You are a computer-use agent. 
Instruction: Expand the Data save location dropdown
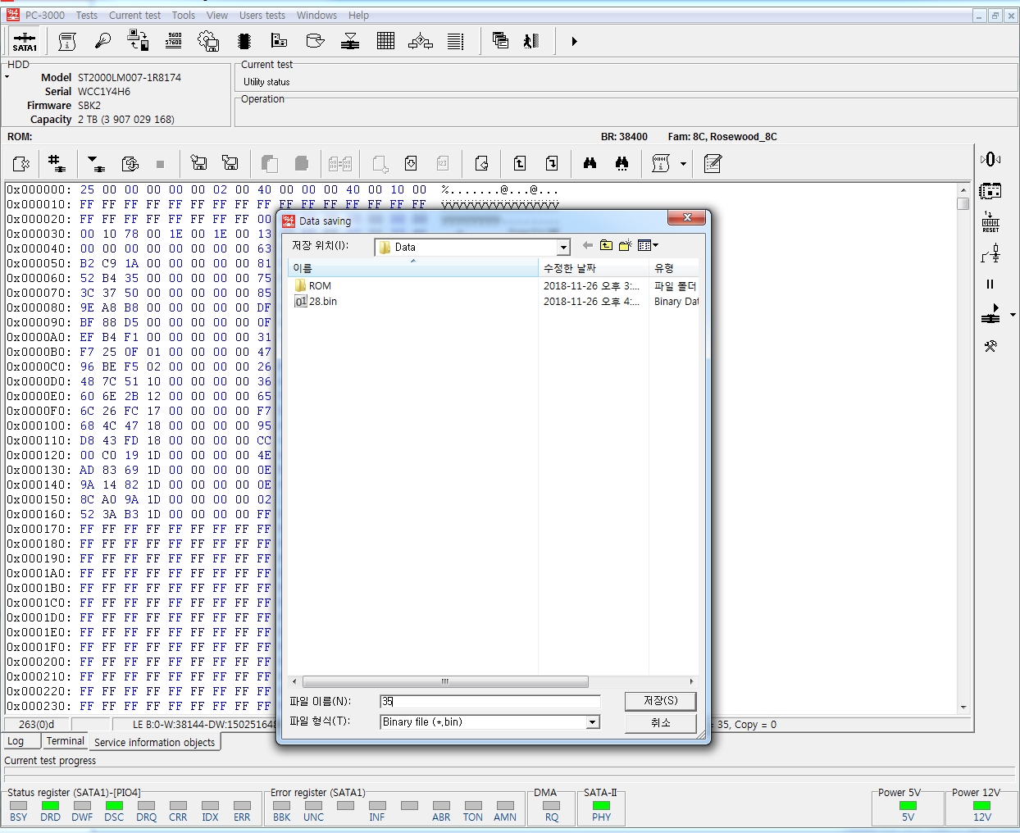563,248
